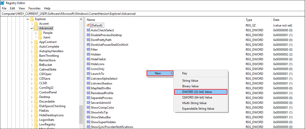This screenshot has height=129, width=305.
Task: Collapse the Advanced key in the tree
Action: (32, 28)
